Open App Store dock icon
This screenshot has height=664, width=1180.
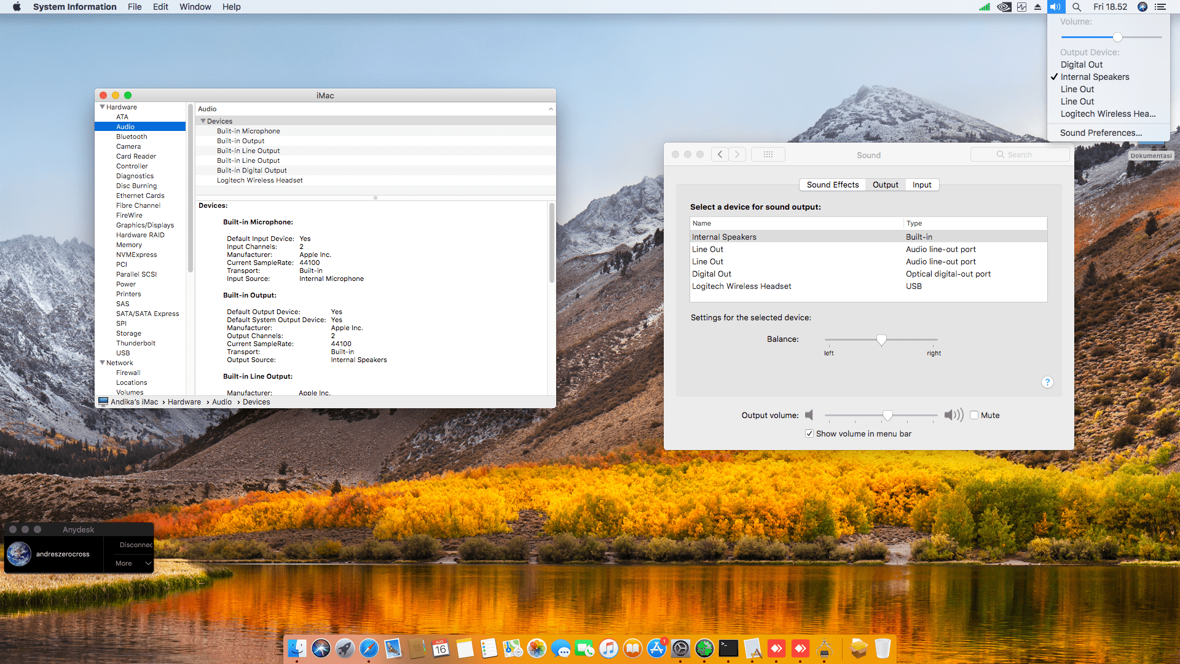point(656,648)
